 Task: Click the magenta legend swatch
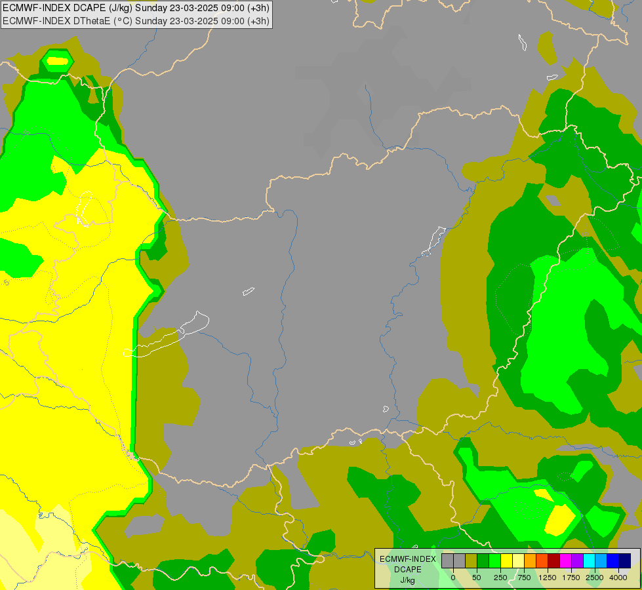(565, 561)
